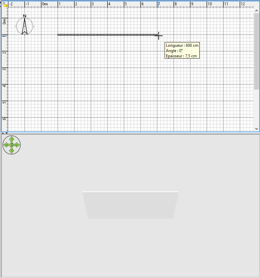Screen dimensions: 260x278
Task: Click the "10" mark on horizontal ruler
Action: (x=210, y=4)
